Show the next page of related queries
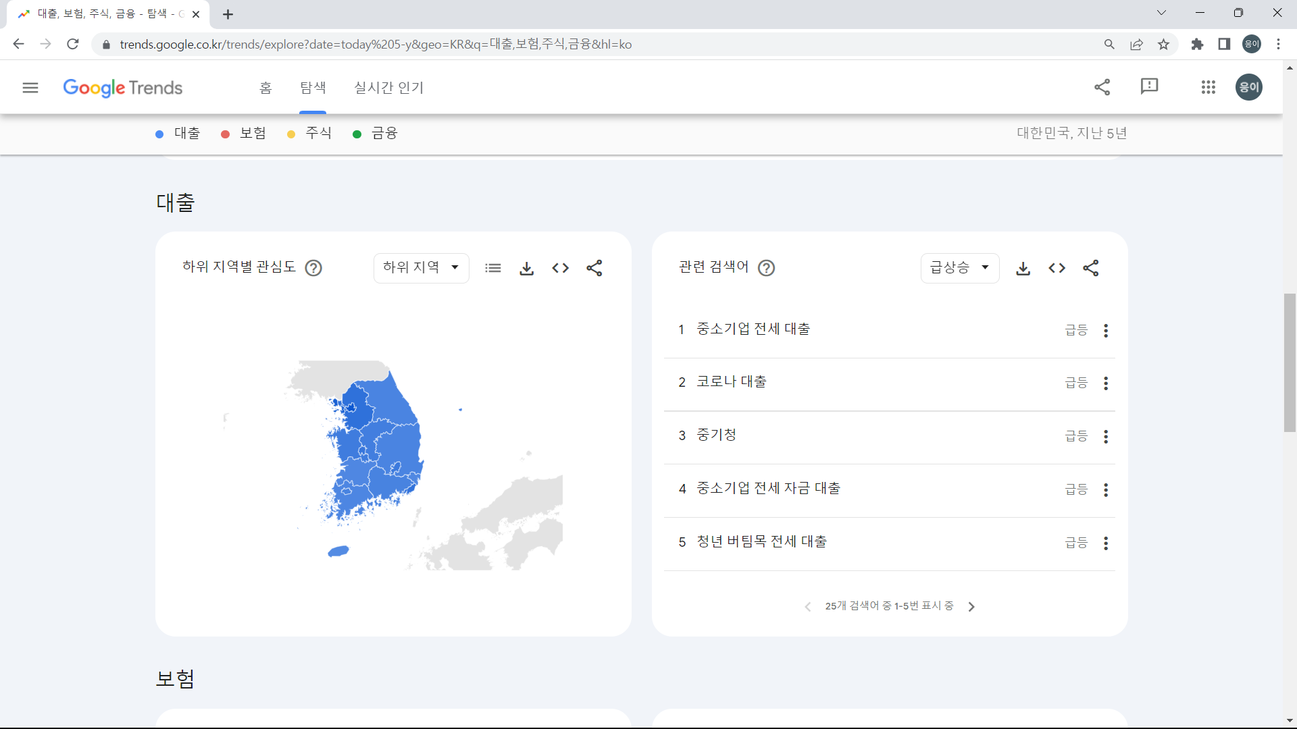The image size is (1297, 729). tap(971, 606)
